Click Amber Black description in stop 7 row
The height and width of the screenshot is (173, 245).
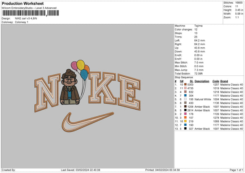tap(202, 106)
